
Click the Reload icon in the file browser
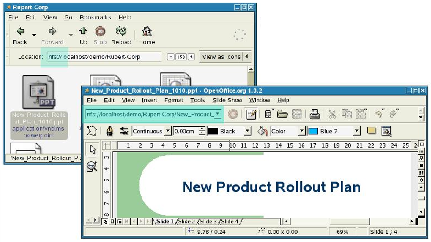pos(121,31)
